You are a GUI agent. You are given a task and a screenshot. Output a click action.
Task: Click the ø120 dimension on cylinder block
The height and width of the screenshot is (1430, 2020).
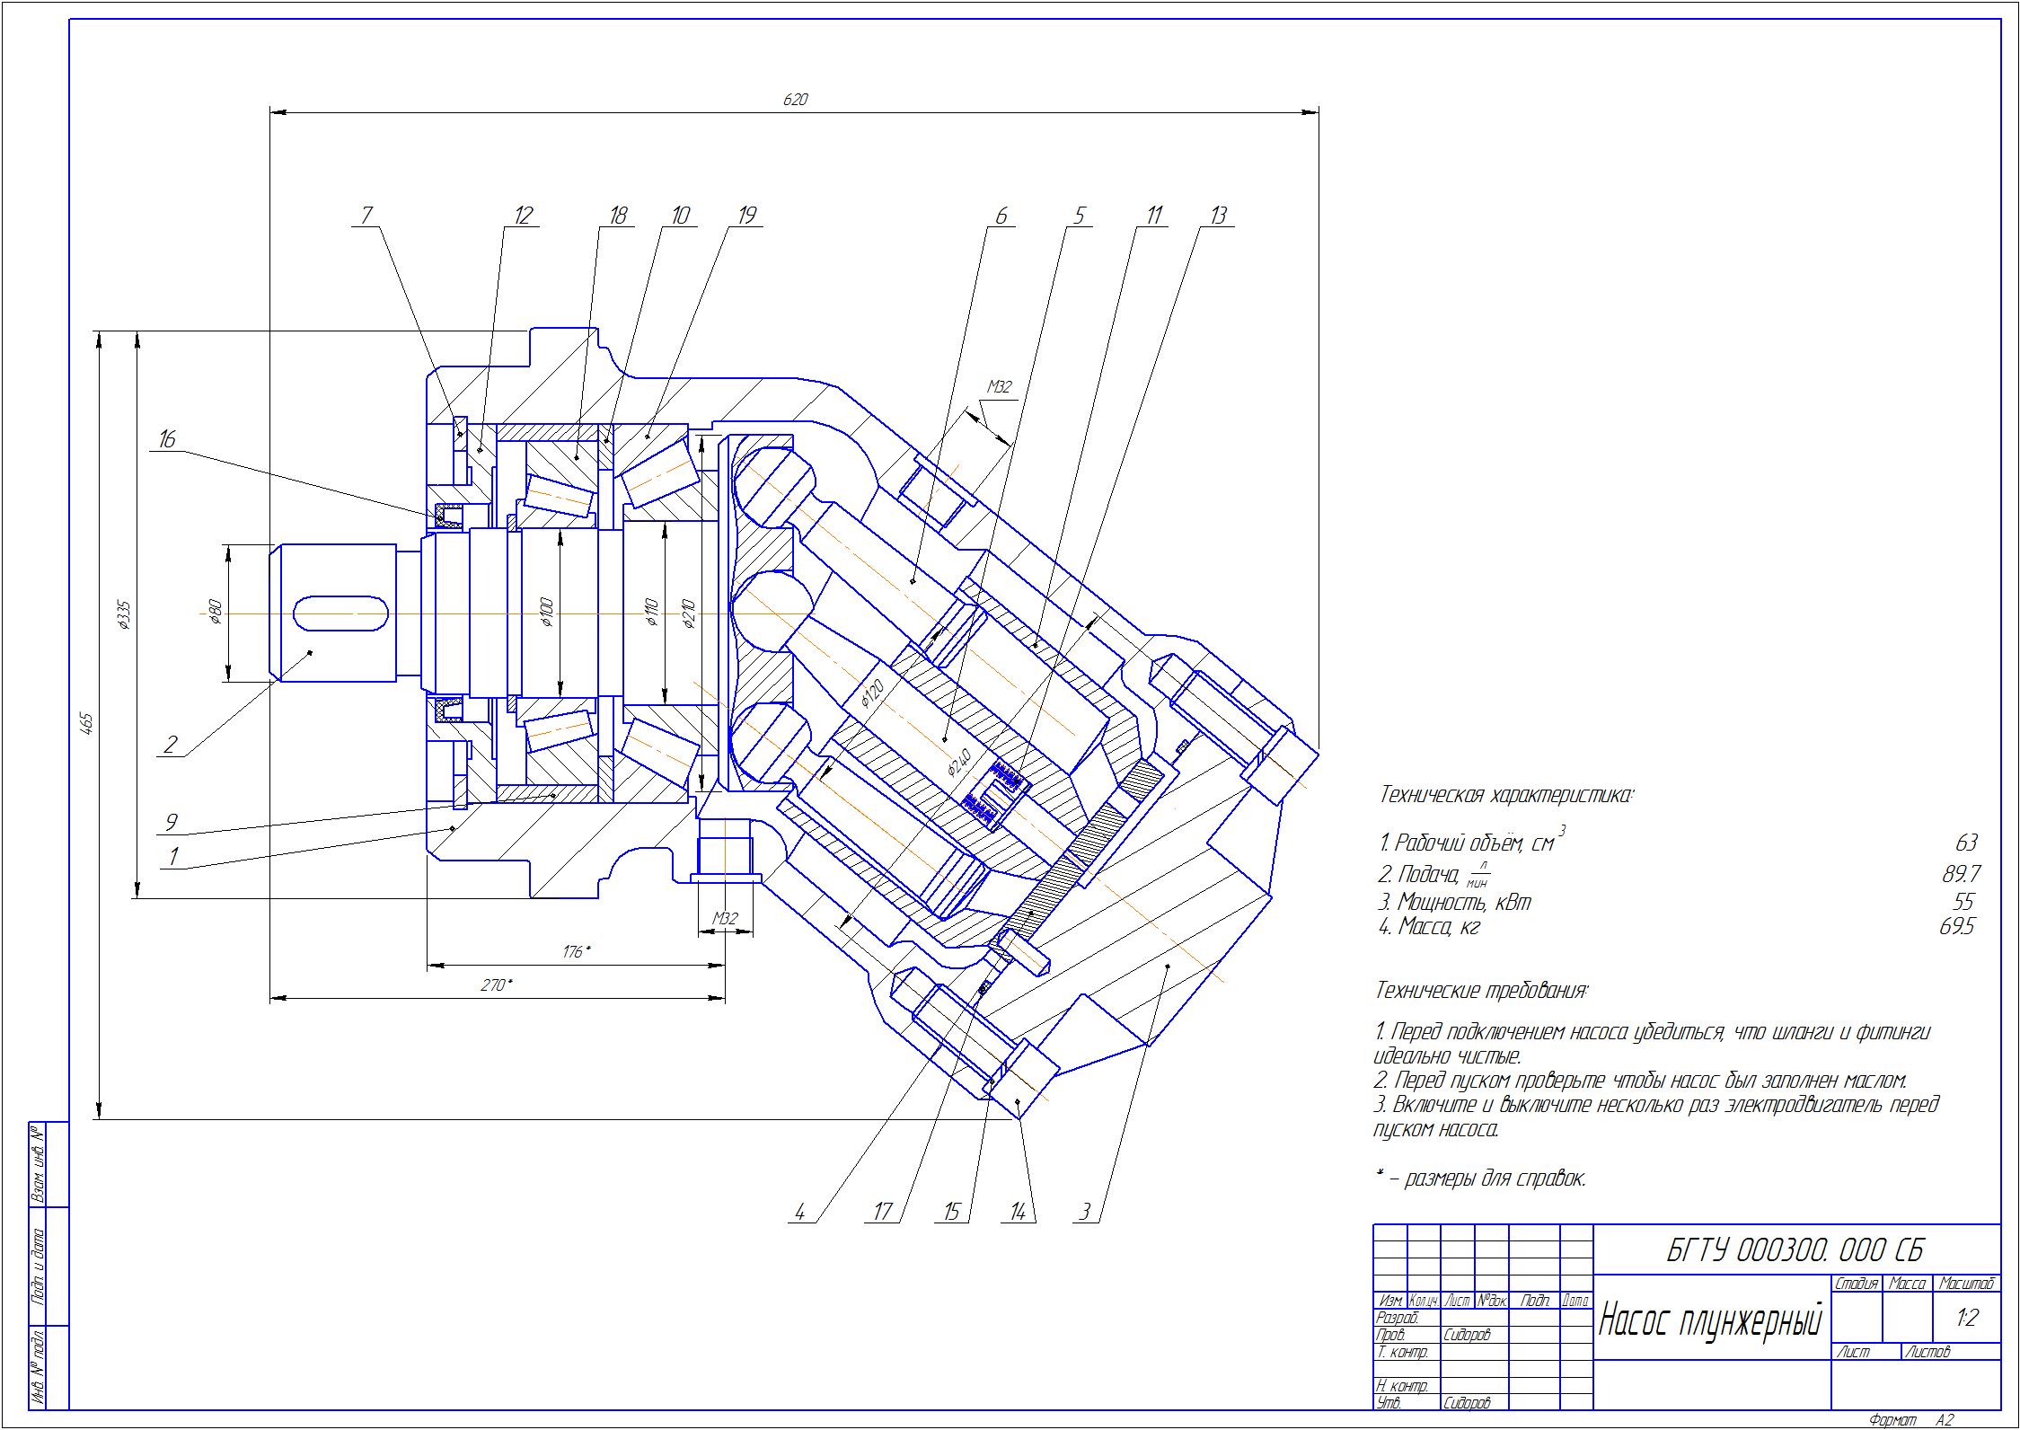click(x=872, y=693)
